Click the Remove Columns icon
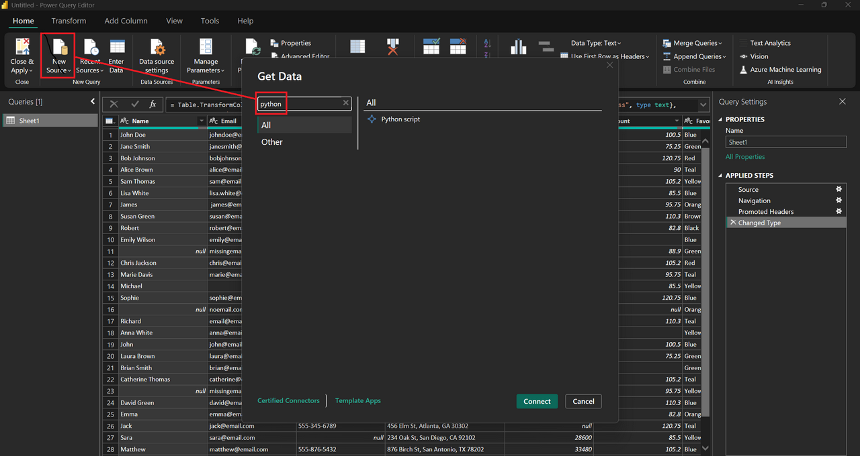Viewport: 860px width, 456px height. pyautogui.click(x=393, y=47)
